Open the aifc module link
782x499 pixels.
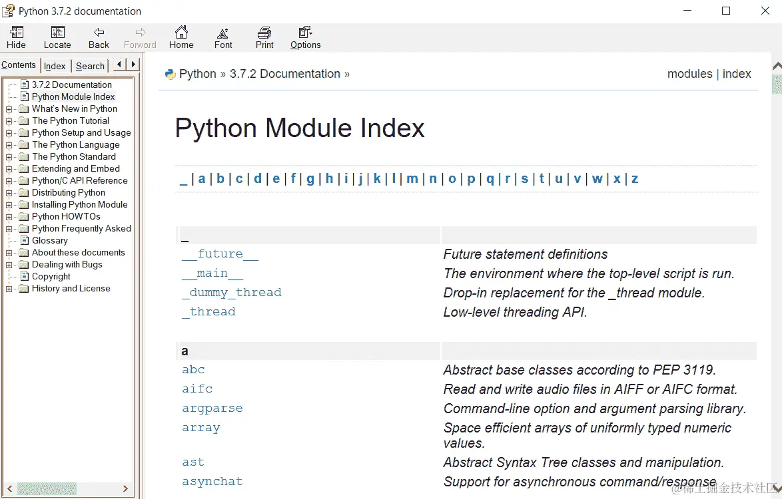coord(197,389)
